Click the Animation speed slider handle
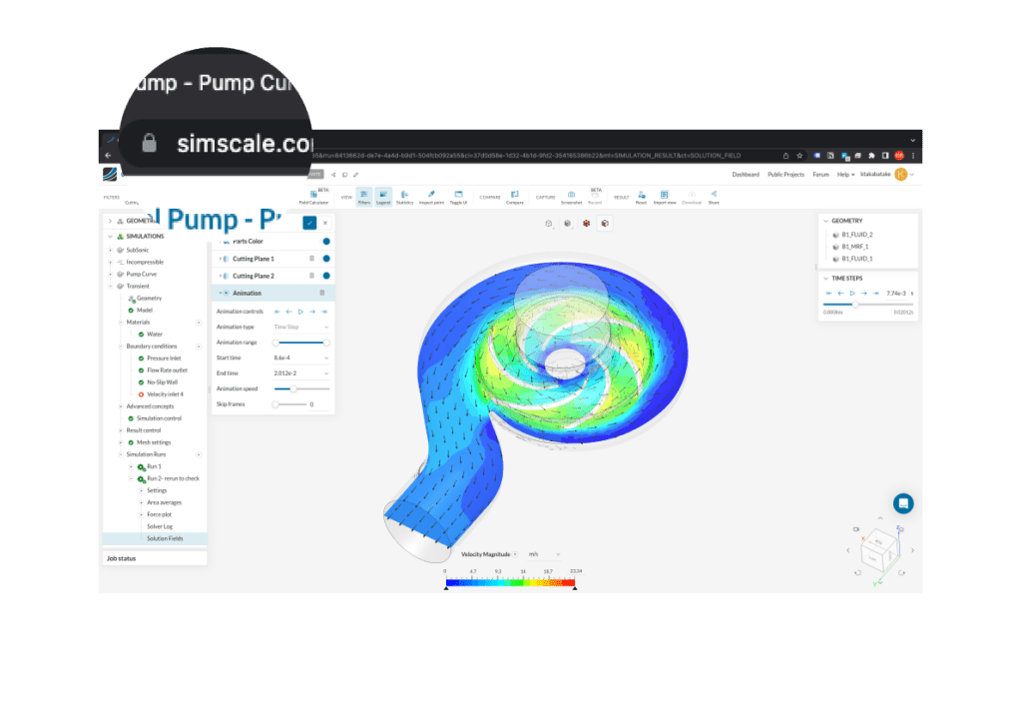Viewport: 1022px width, 723px height. [293, 388]
